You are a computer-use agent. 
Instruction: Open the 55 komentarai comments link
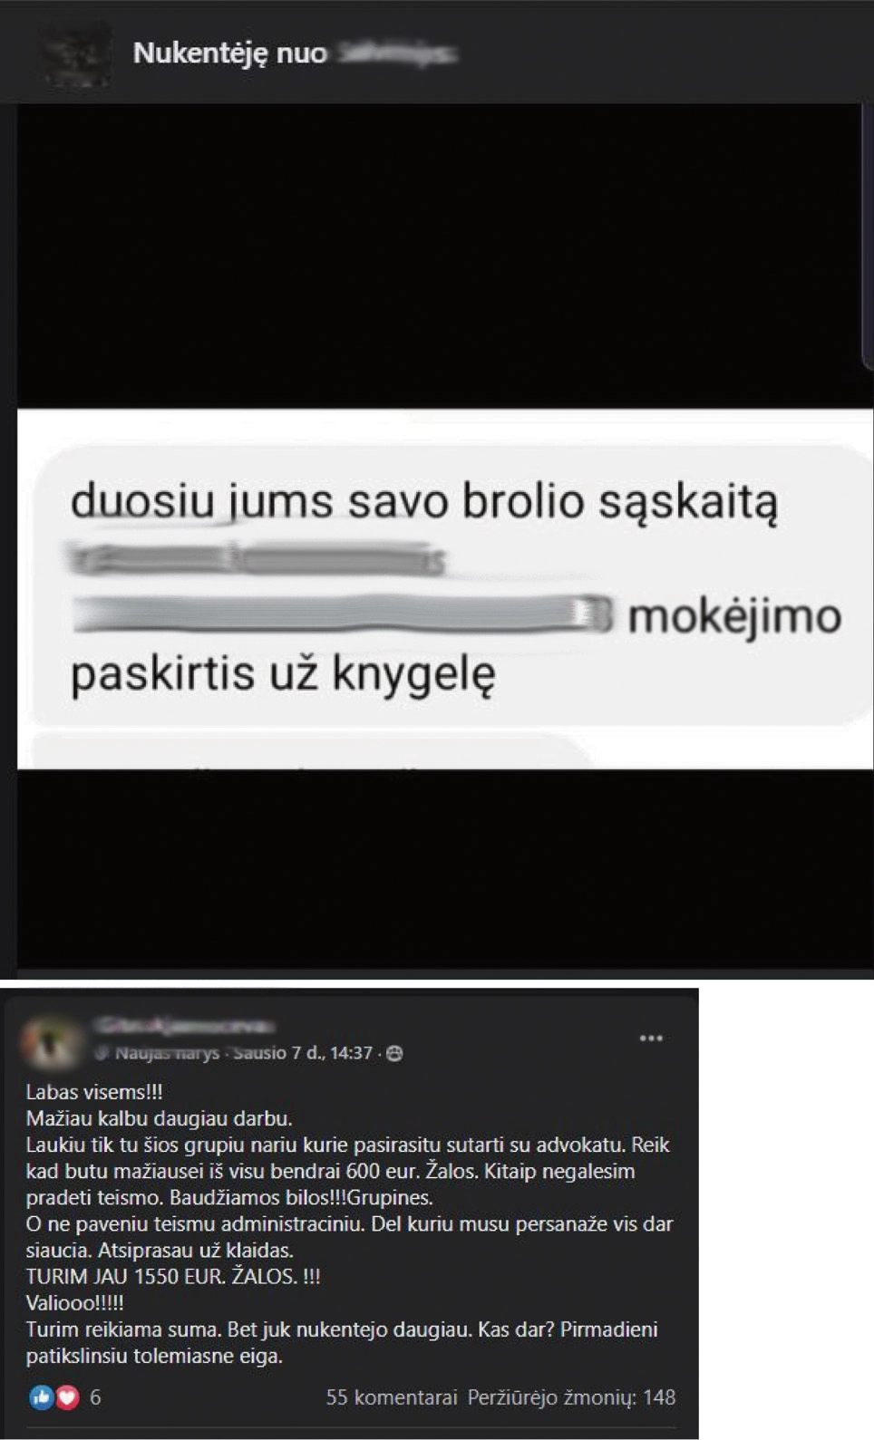click(x=392, y=1397)
